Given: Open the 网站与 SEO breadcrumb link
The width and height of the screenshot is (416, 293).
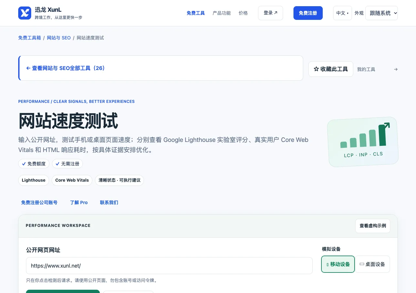Looking at the screenshot, I should (59, 38).
